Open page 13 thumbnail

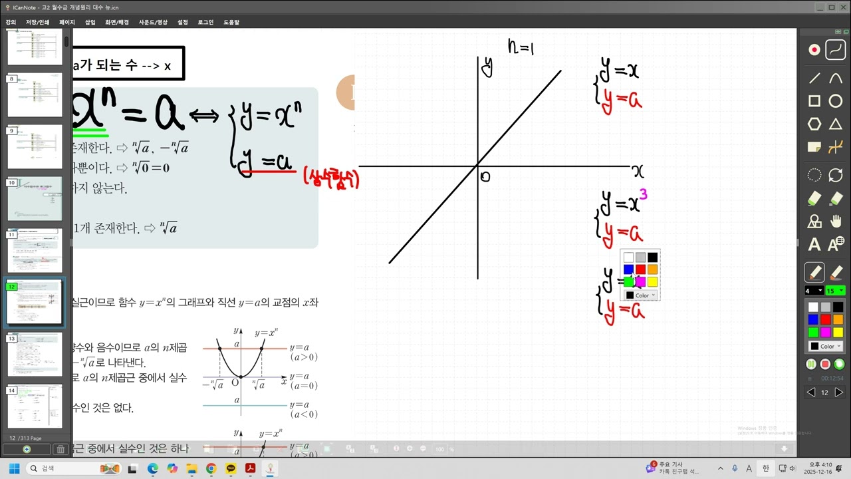pyautogui.click(x=35, y=355)
